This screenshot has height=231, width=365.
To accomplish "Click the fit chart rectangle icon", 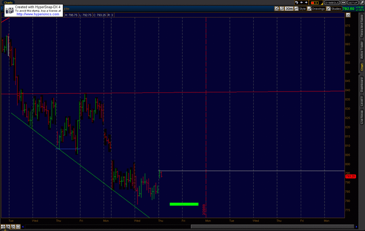I will pyautogui.click(x=18, y=227).
